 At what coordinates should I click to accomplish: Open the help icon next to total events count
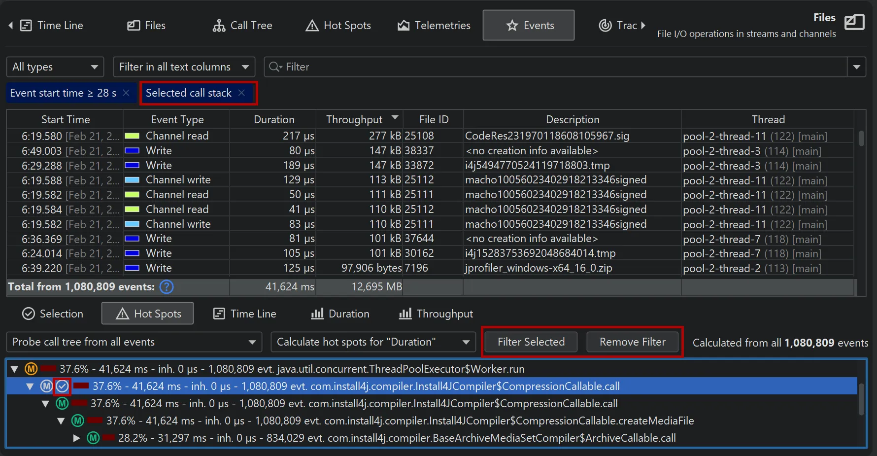coord(166,287)
